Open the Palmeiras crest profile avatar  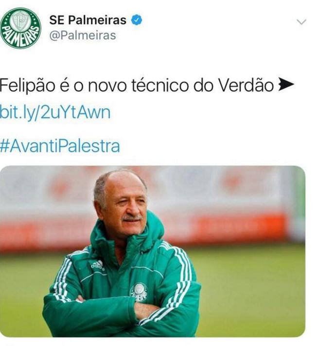pos(20,28)
